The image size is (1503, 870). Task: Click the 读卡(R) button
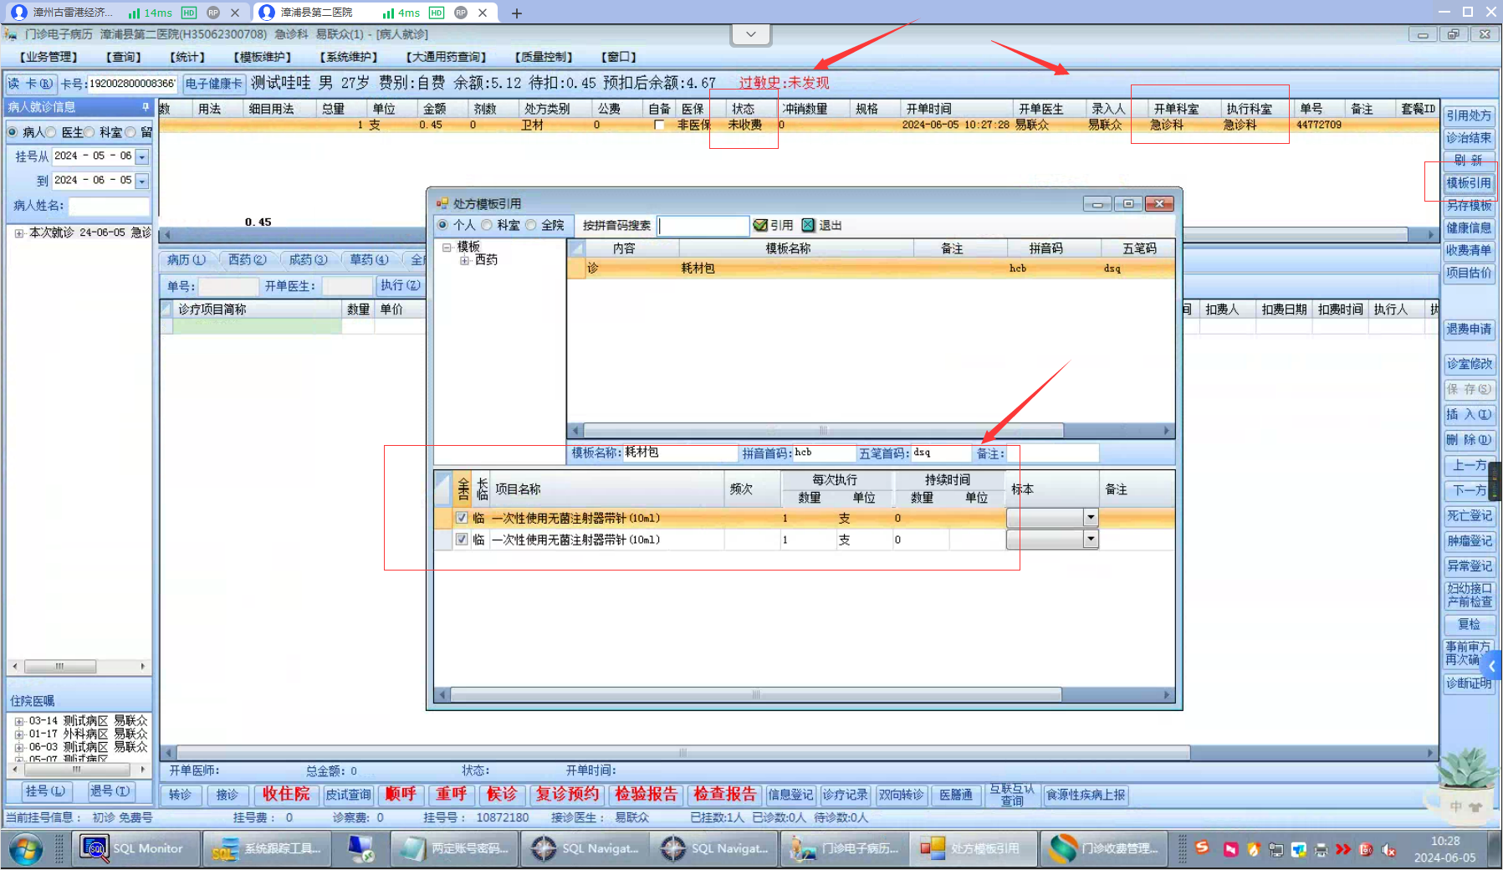pos(30,84)
